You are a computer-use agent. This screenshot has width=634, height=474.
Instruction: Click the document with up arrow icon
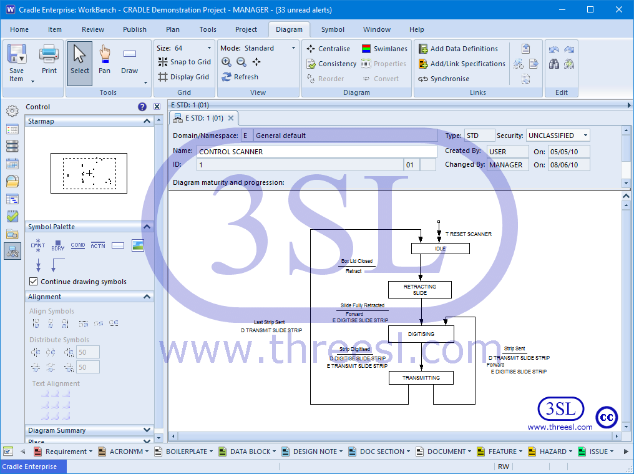point(525,49)
